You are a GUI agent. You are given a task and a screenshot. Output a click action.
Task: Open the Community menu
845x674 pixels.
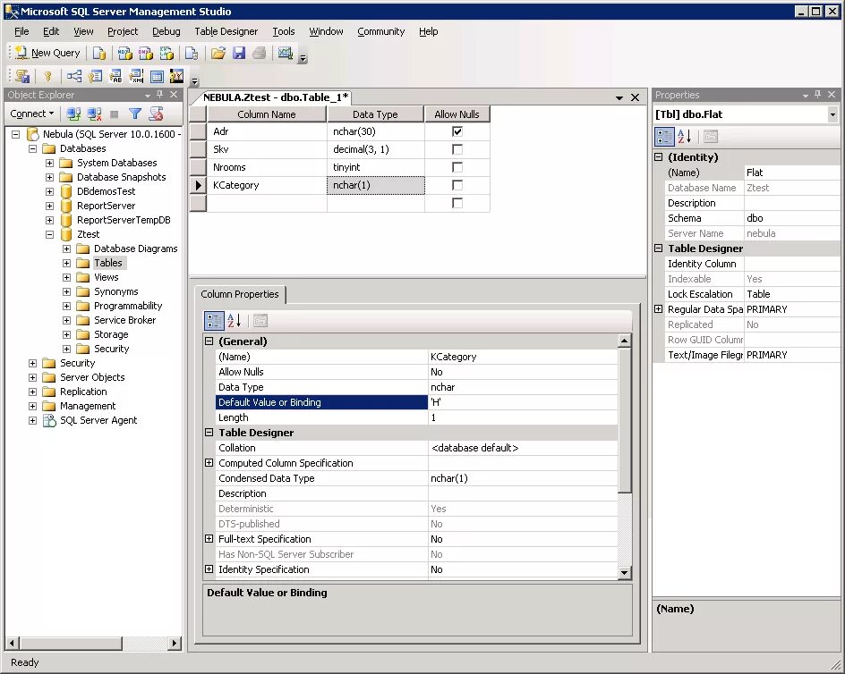[x=380, y=32]
